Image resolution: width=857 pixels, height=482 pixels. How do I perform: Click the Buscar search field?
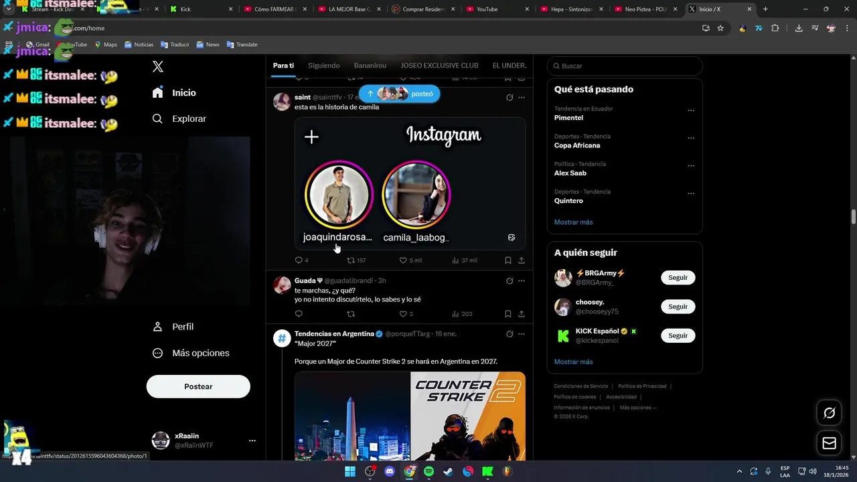pyautogui.click(x=625, y=66)
